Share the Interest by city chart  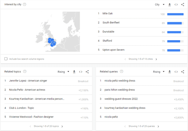click(x=182, y=5)
